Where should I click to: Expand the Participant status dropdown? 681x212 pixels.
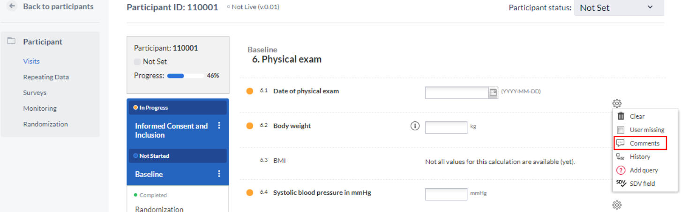619,7
